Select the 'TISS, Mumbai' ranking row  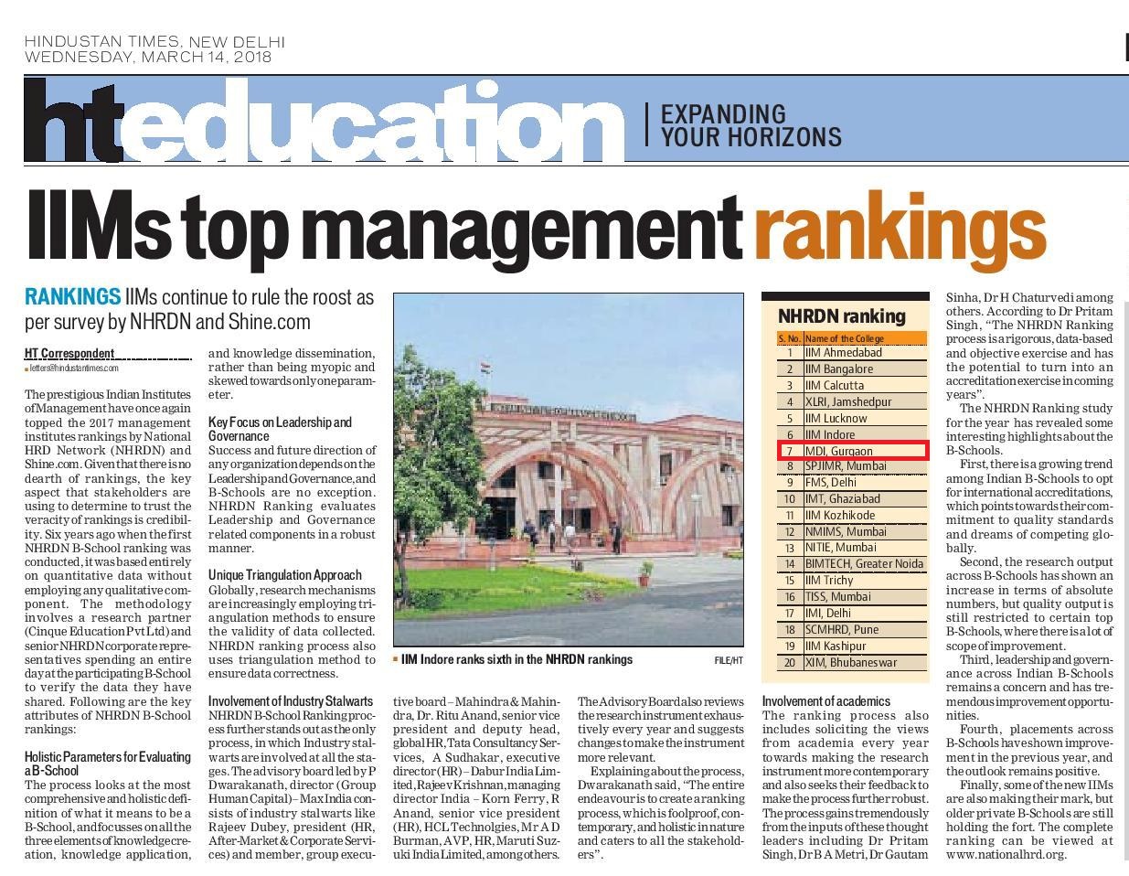852,596
